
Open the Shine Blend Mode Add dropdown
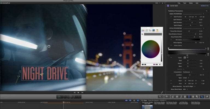pos(185,89)
